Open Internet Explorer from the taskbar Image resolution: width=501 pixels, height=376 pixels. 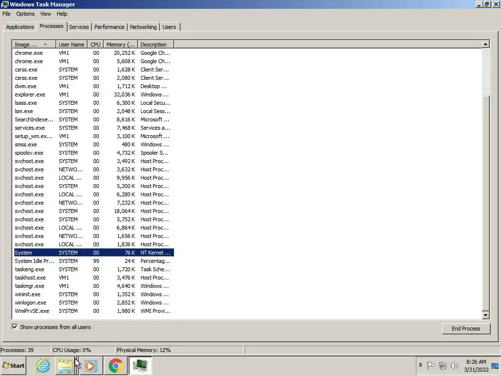coord(43,365)
